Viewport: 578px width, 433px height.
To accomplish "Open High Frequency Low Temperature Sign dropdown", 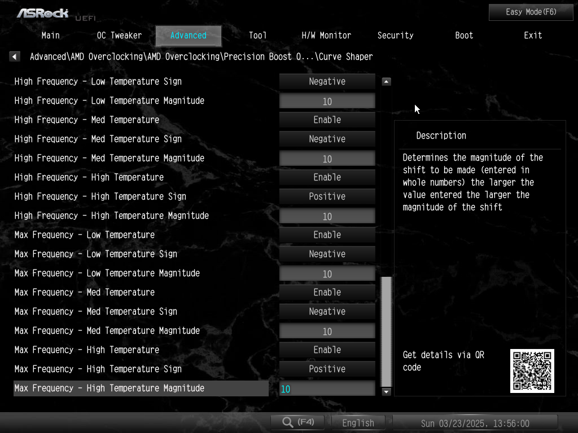I will [x=327, y=81].
